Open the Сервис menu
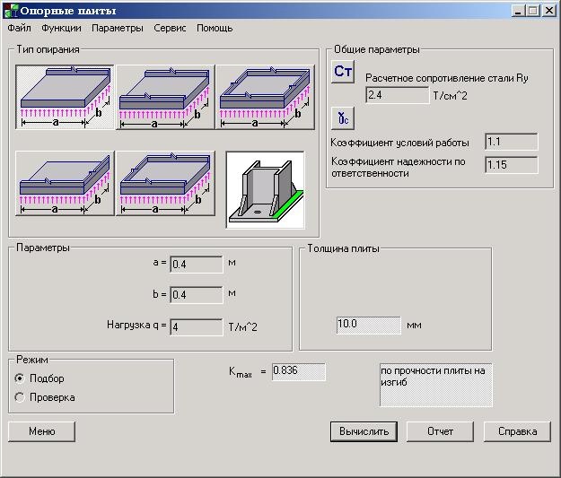561x478 pixels. point(170,29)
